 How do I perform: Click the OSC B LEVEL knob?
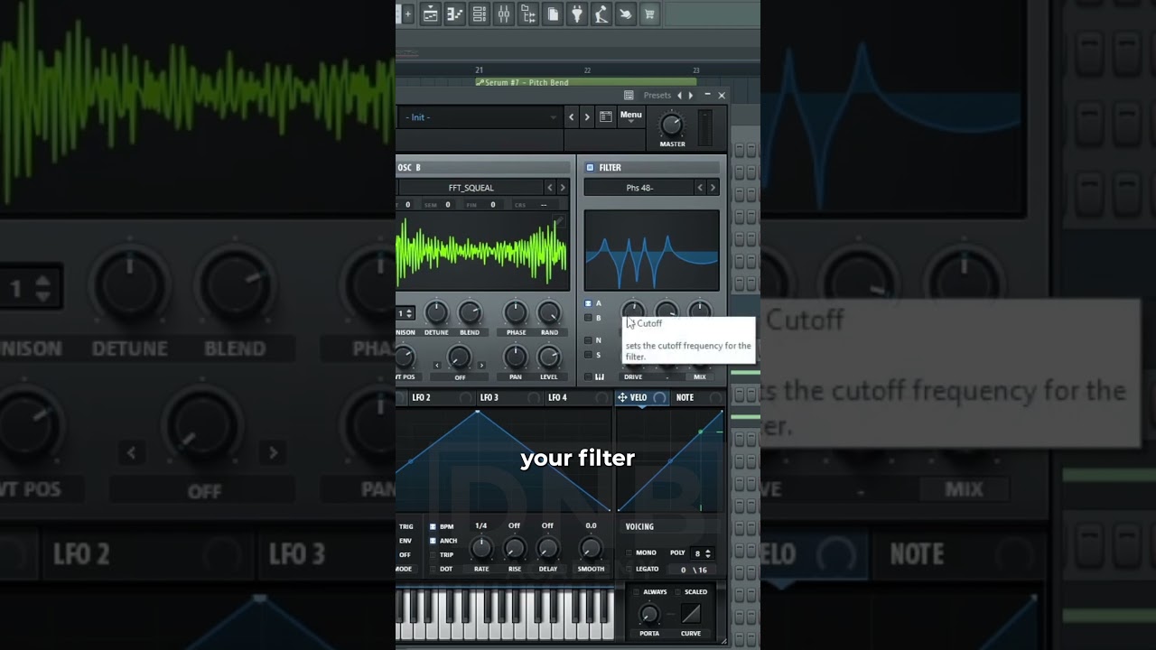click(549, 357)
